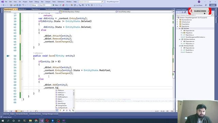Image resolution: width=218 pixels, height=123 pixels.
Task: Expand the Presentation folder
Action: pos(177,24)
